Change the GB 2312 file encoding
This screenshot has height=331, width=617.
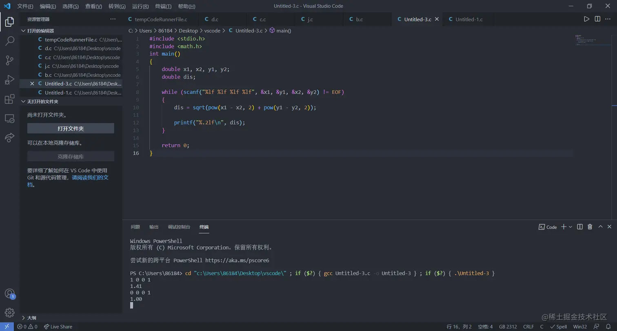508,327
